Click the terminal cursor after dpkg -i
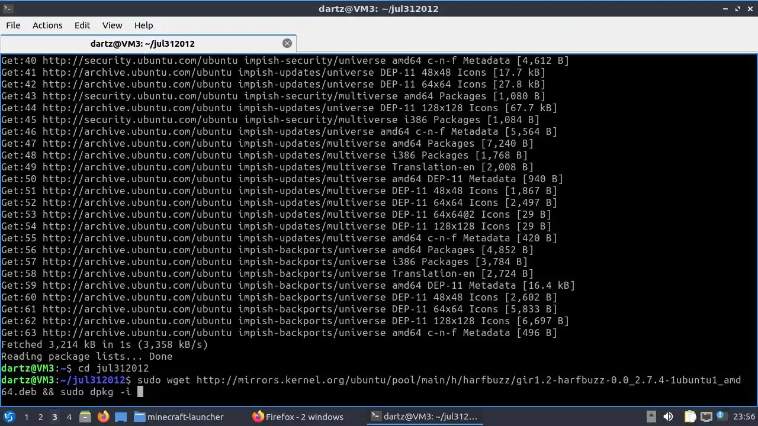Image resolution: width=758 pixels, height=426 pixels. pyautogui.click(x=140, y=392)
